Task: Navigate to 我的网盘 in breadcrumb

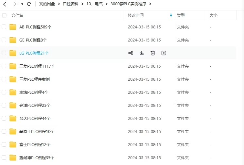Action: pyautogui.click(x=47, y=4)
